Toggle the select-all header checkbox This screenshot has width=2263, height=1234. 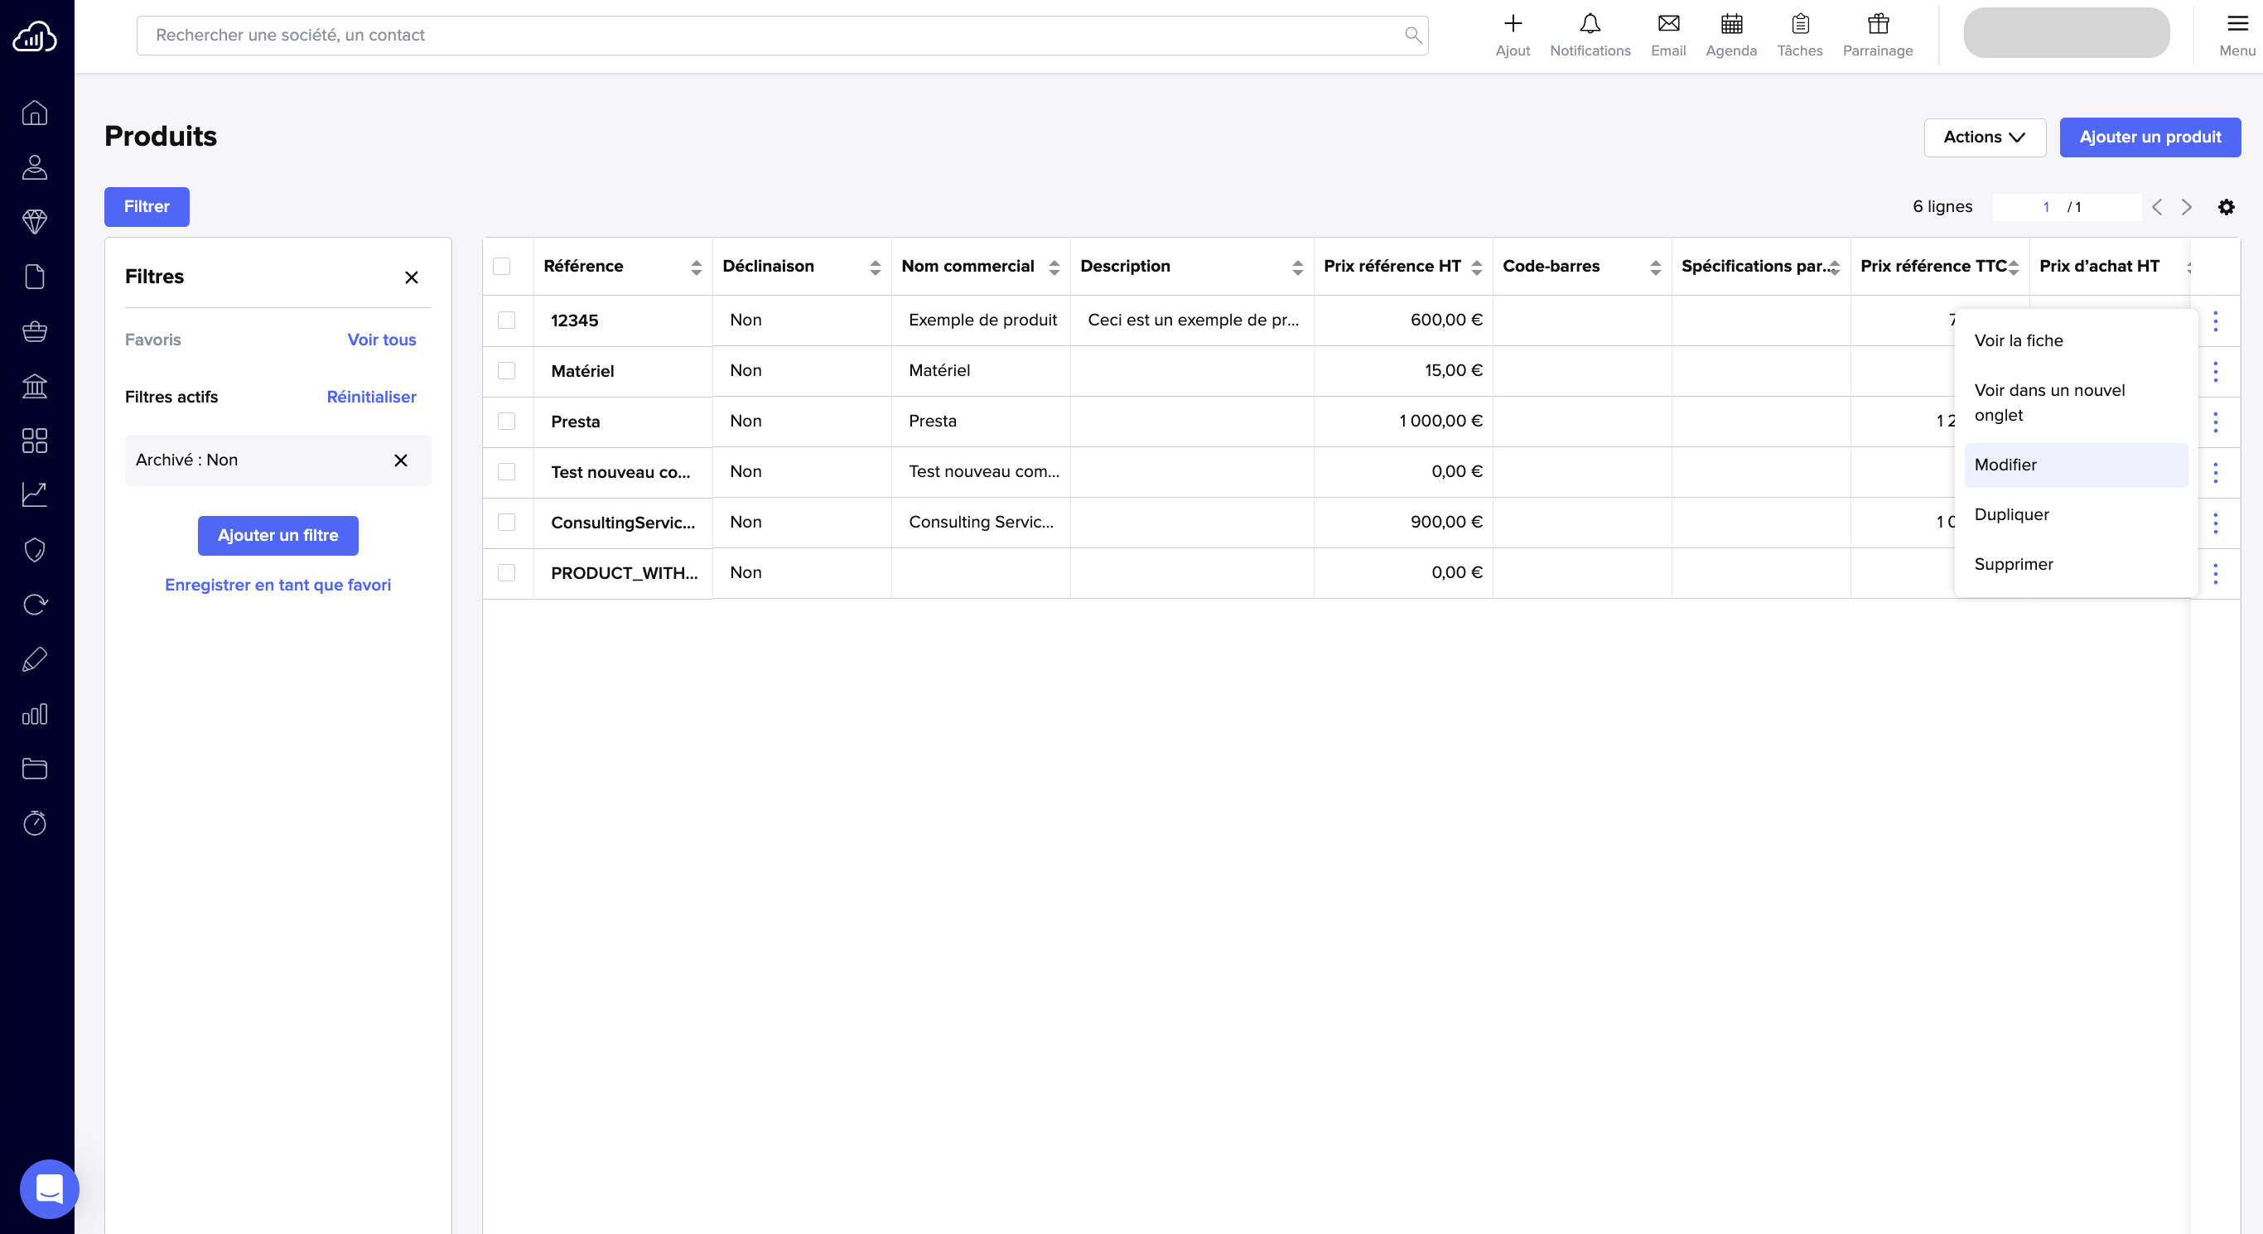[502, 266]
